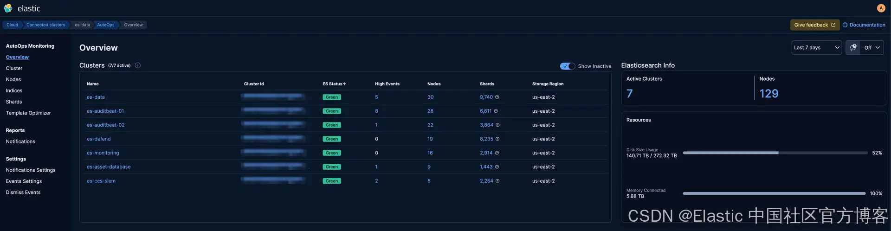The height and width of the screenshot is (231, 891).
Task: Click the AutoOps breadcrumb
Action: click(x=106, y=25)
